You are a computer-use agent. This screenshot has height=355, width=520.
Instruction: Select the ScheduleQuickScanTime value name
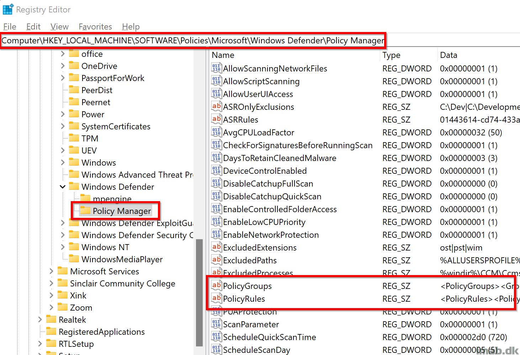pyautogui.click(x=269, y=337)
